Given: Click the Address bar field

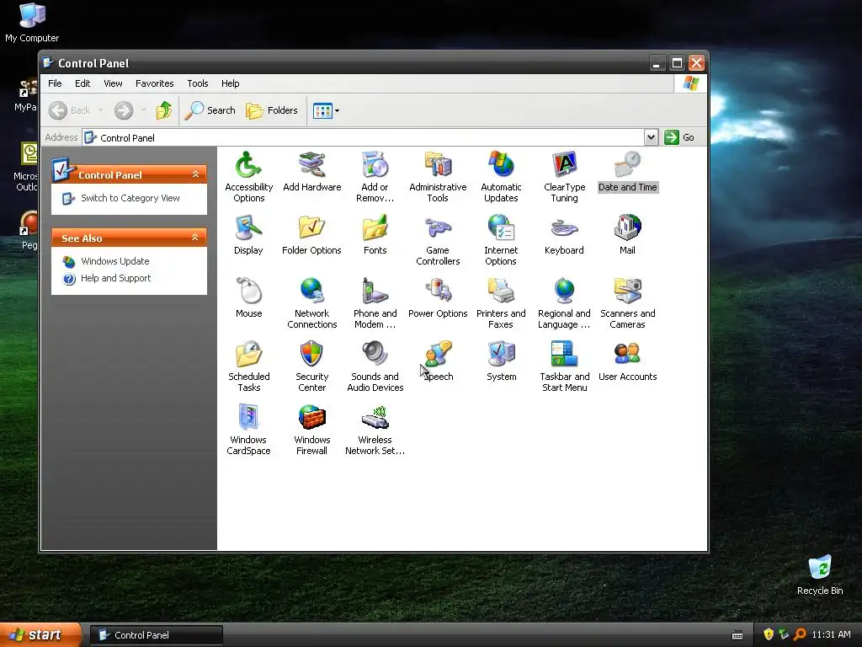Looking at the screenshot, I should pos(363,137).
